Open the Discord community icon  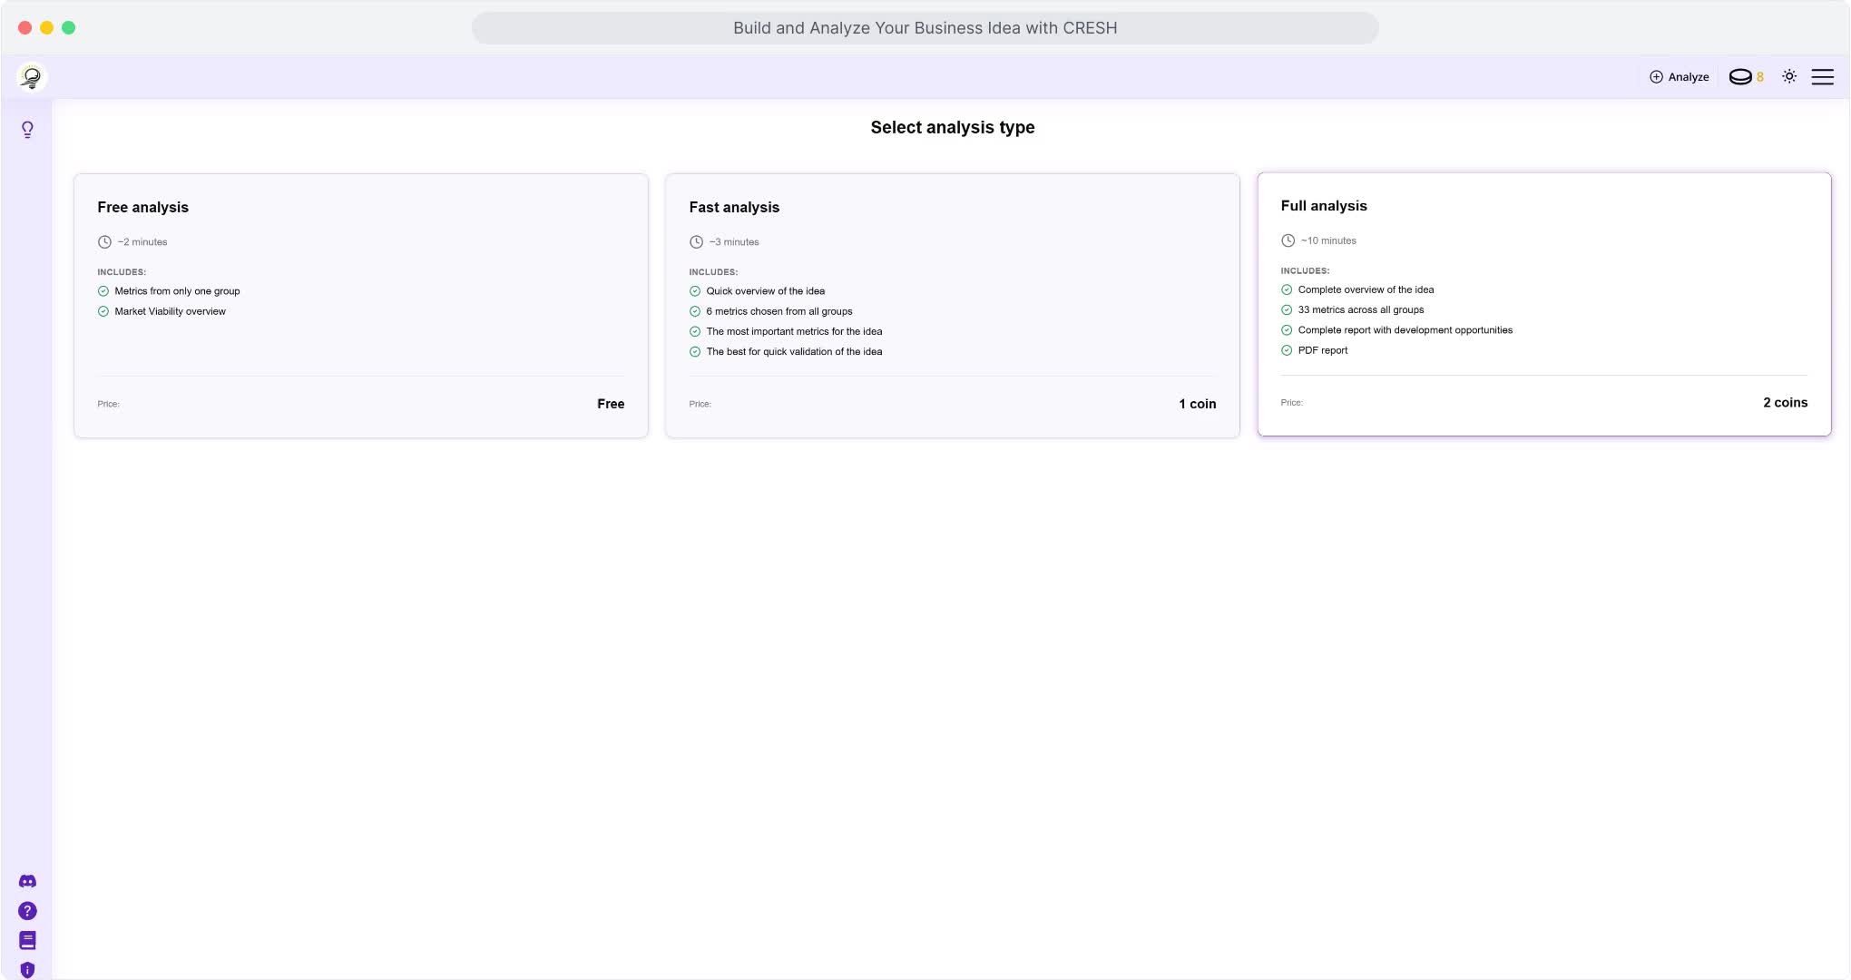[x=27, y=881]
